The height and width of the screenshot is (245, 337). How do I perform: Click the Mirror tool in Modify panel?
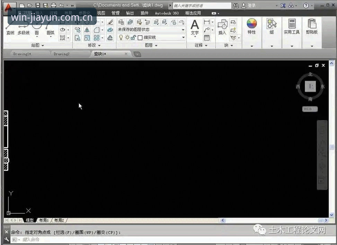[87, 30]
